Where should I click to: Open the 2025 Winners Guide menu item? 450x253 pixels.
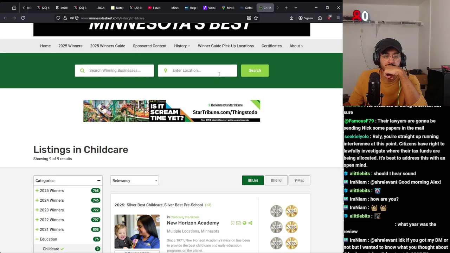tap(108, 46)
